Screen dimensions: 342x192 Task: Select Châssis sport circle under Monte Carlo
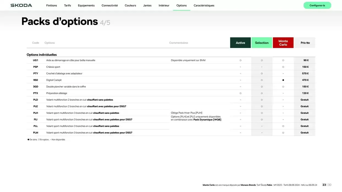click(283, 67)
